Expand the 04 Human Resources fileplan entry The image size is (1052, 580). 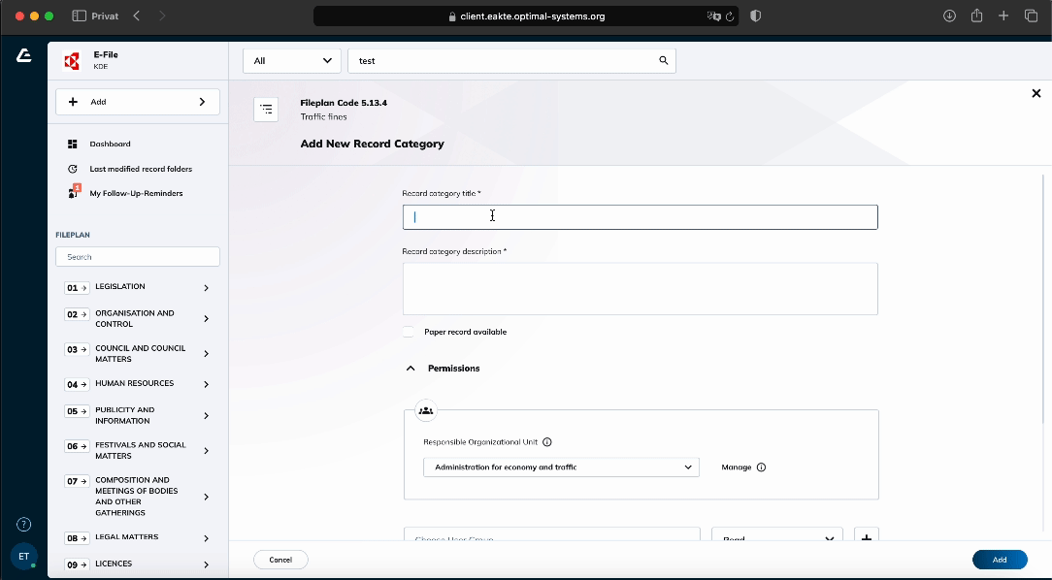point(206,384)
